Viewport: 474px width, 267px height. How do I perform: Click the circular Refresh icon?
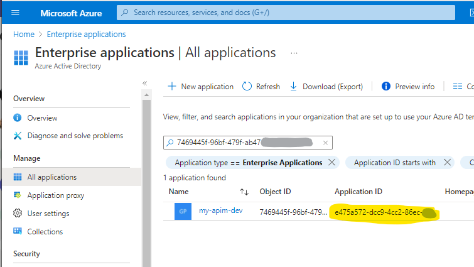click(x=247, y=86)
